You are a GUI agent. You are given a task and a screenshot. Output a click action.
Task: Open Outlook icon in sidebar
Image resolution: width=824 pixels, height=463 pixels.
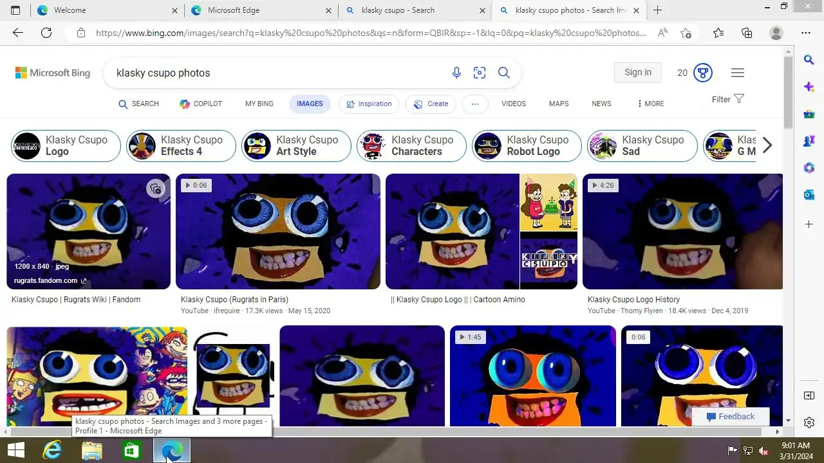(809, 195)
